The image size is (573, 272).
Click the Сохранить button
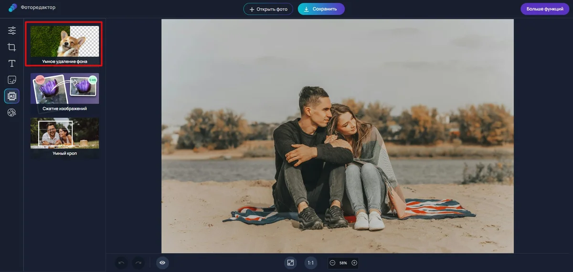coord(321,9)
